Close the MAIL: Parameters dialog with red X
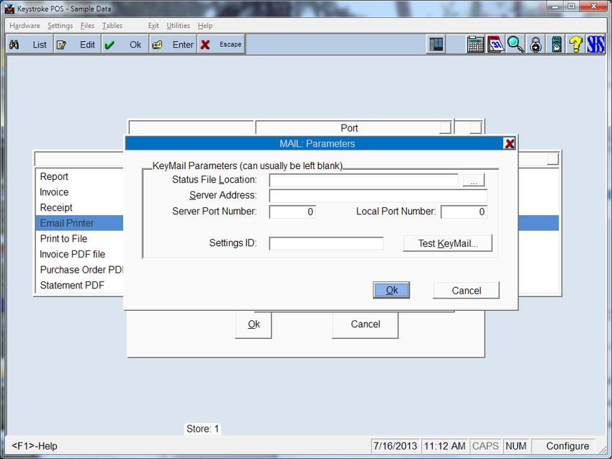612x459 pixels. pyautogui.click(x=509, y=143)
